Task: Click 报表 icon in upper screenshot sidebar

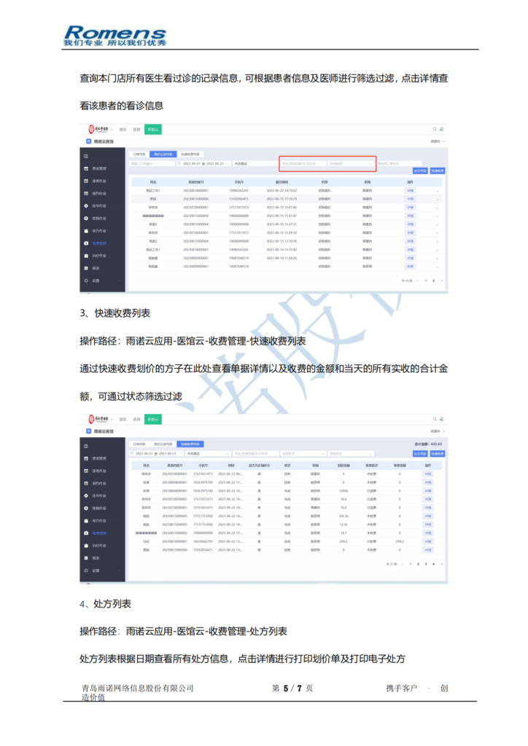Action: tap(86, 268)
